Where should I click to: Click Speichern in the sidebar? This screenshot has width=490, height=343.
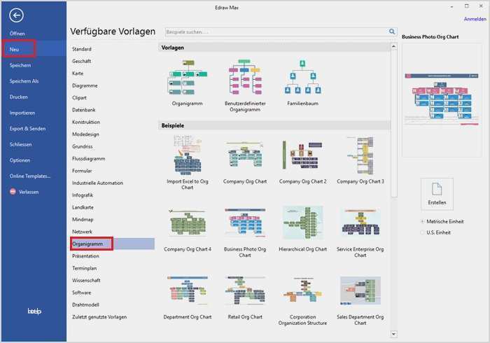20,65
